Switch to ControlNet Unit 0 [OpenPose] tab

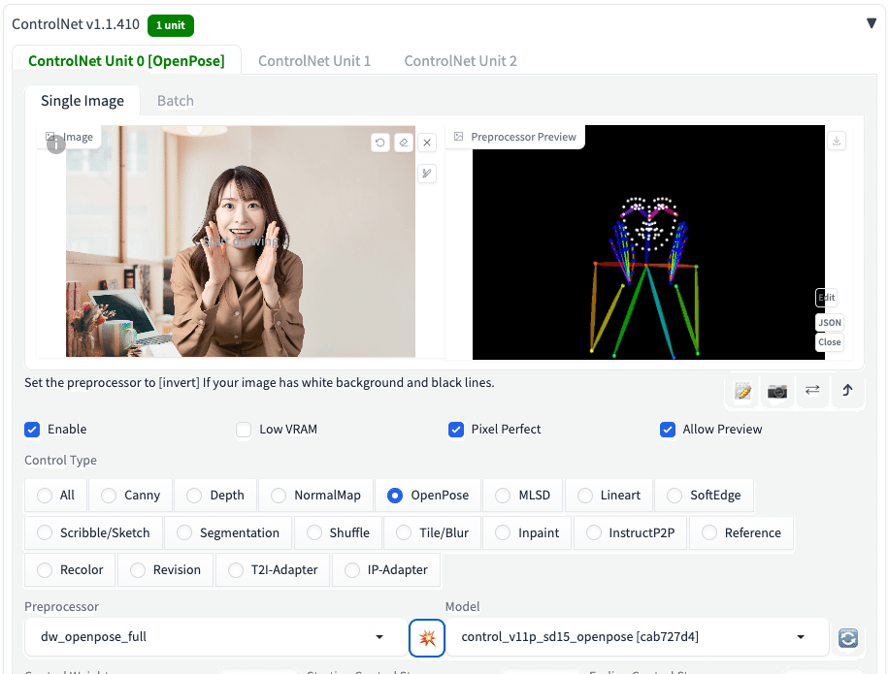click(x=126, y=60)
